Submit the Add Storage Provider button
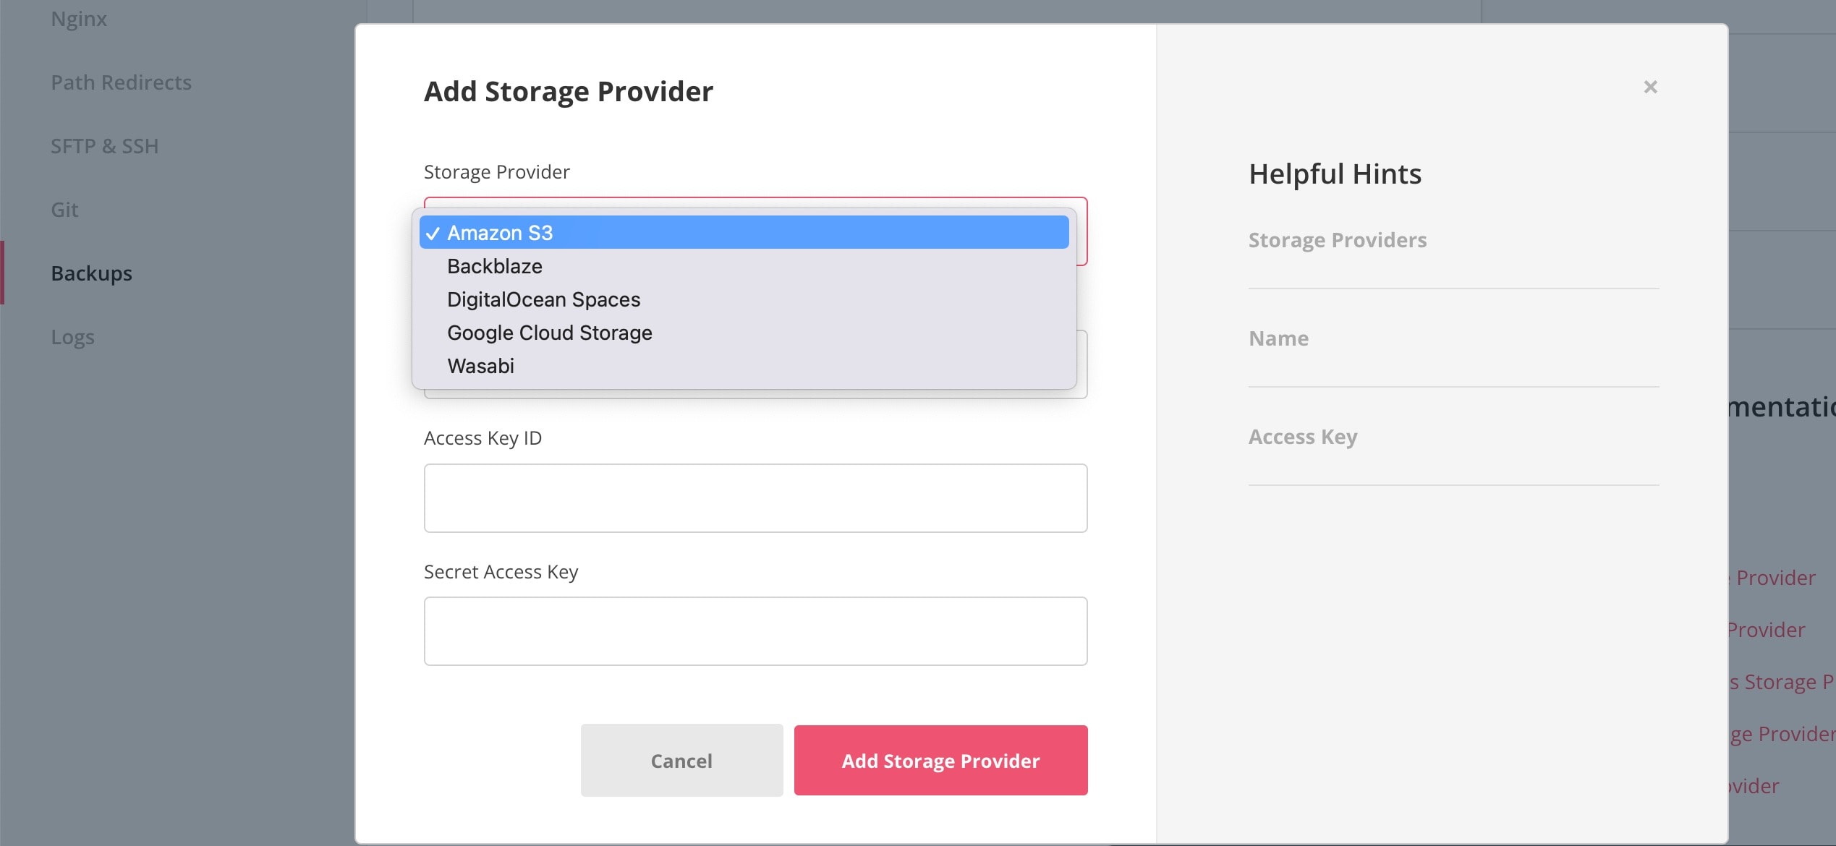 click(x=940, y=761)
